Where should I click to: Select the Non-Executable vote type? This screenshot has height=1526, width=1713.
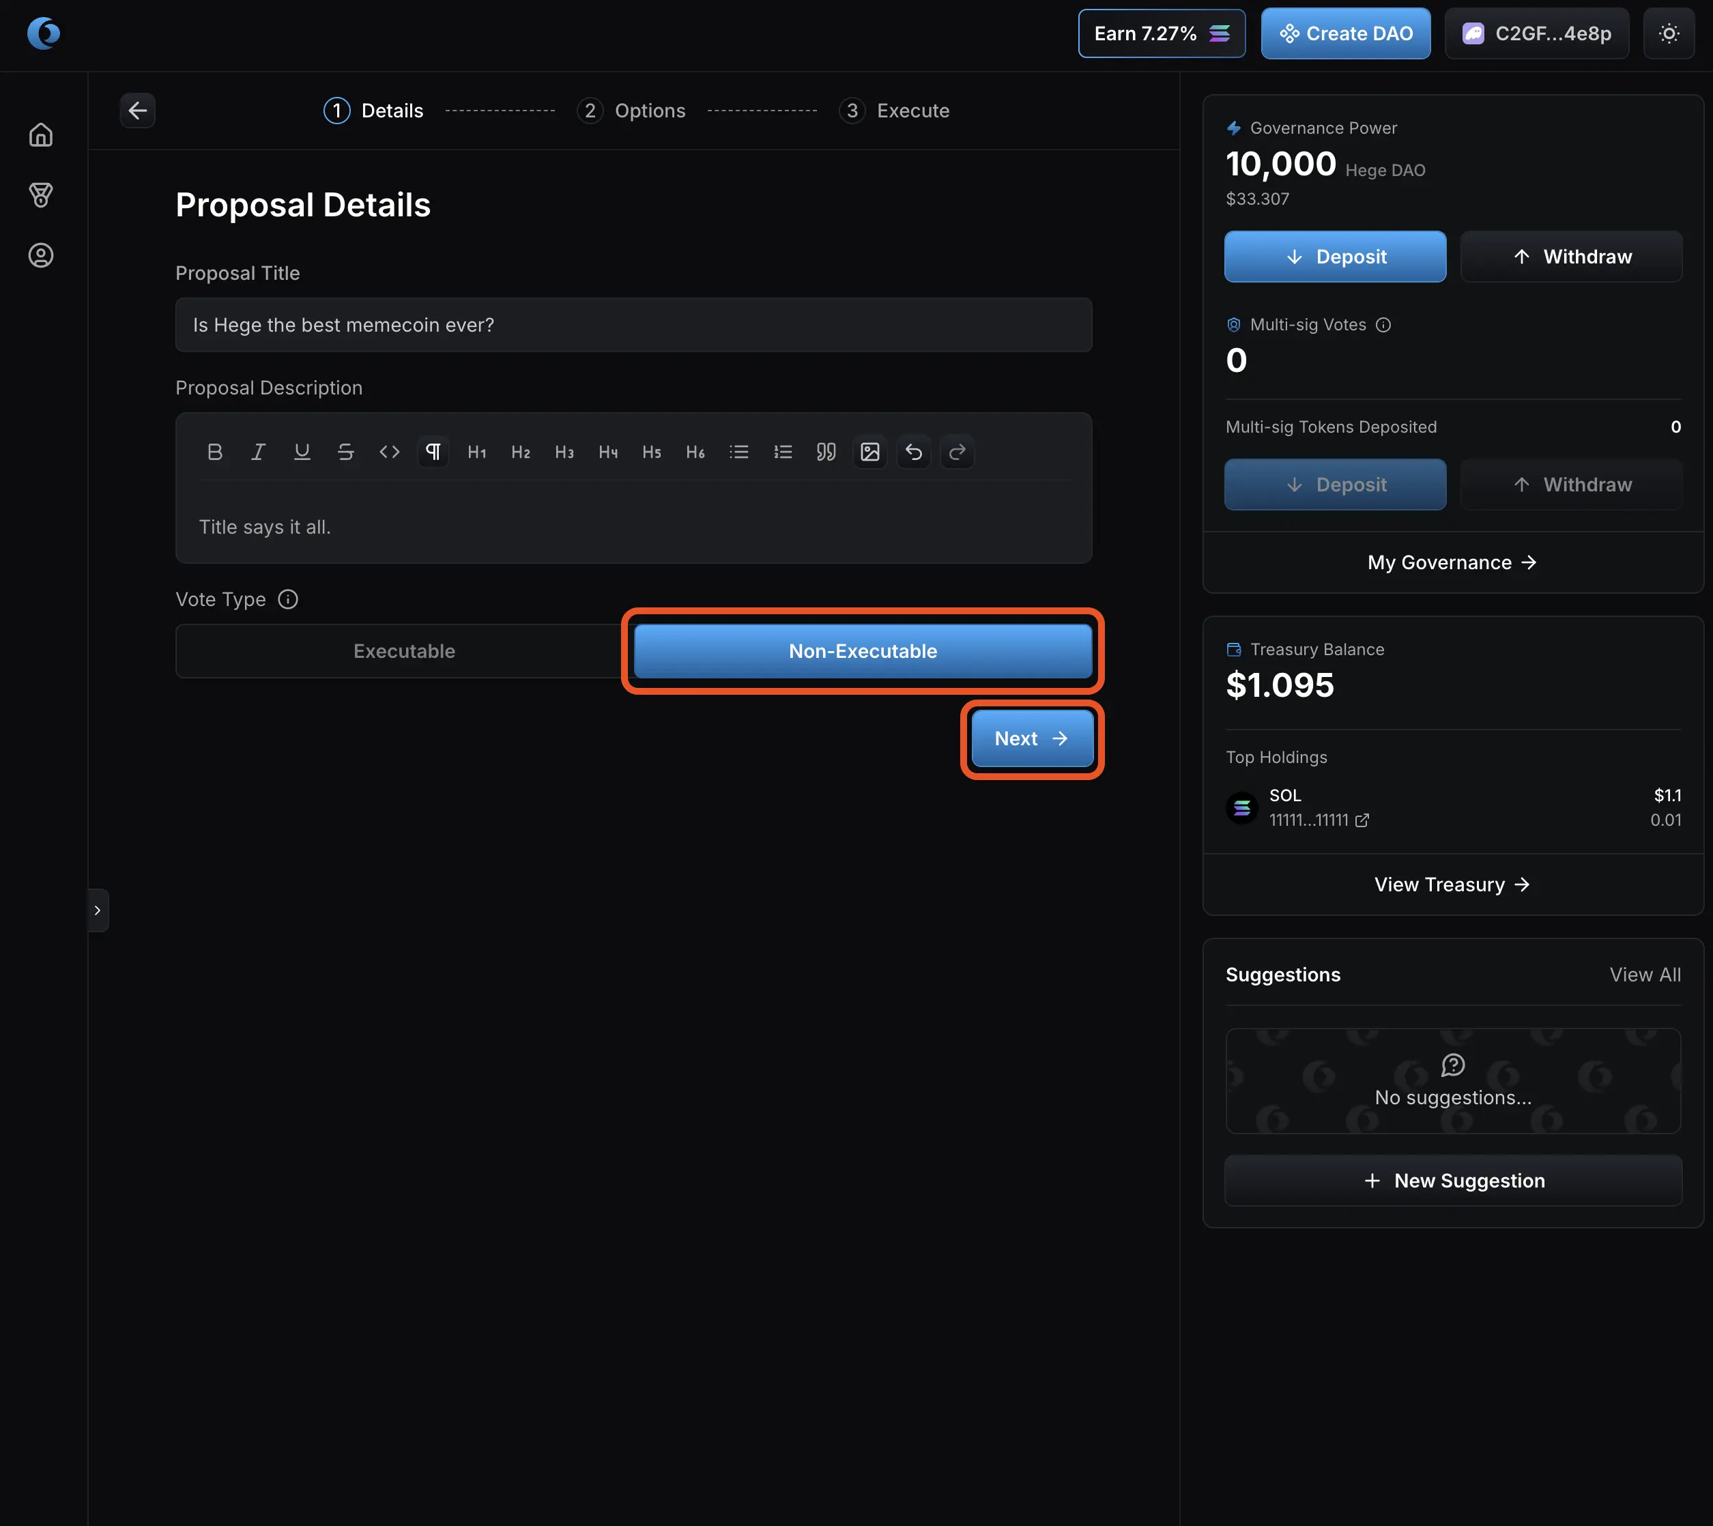point(862,650)
